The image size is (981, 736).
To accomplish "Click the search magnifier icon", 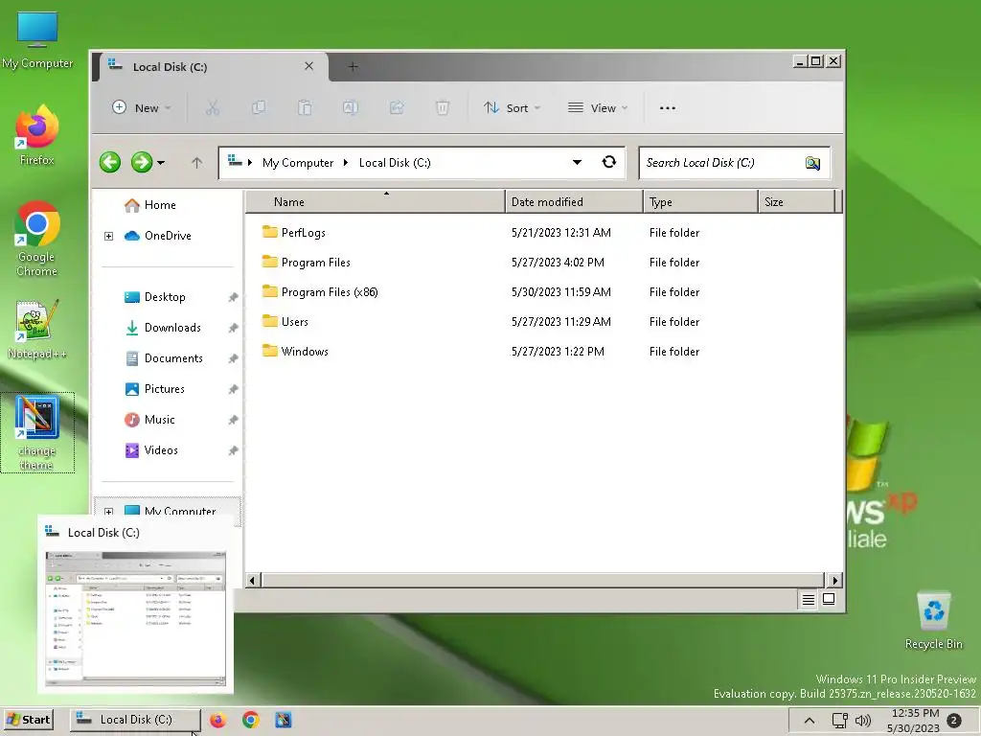I will click(x=812, y=163).
